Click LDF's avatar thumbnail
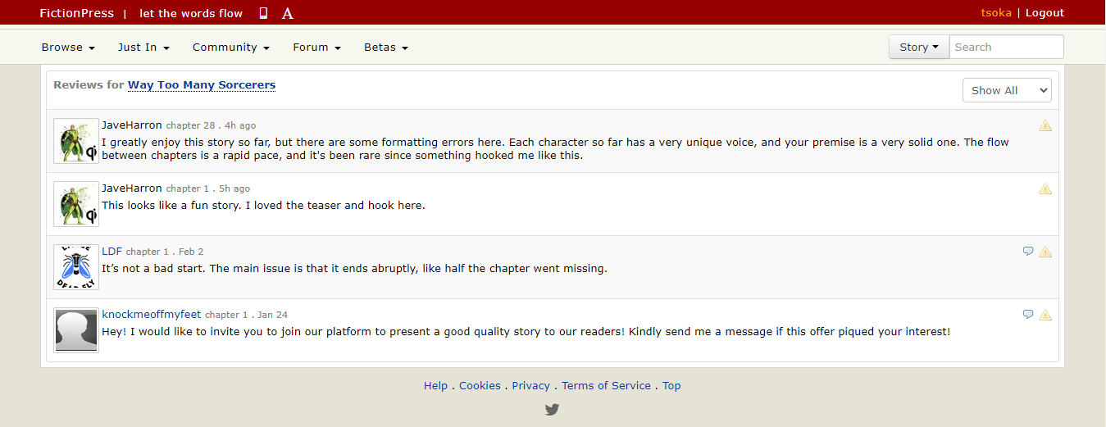 tap(76, 267)
